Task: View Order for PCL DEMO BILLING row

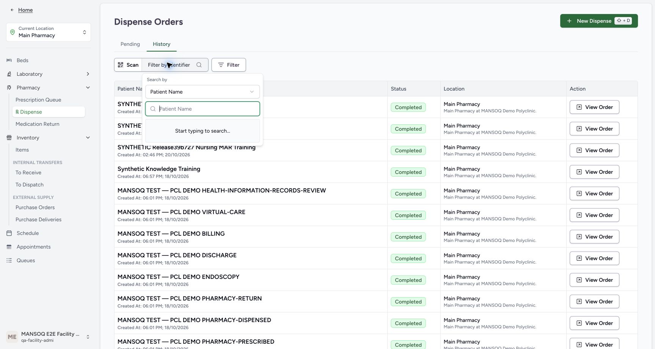Action: tap(594, 237)
